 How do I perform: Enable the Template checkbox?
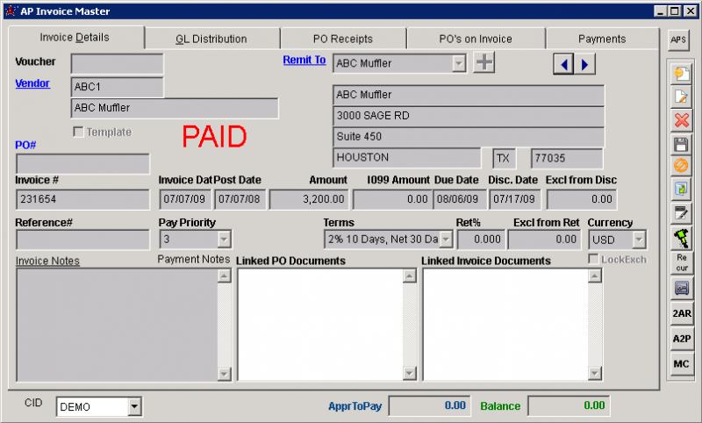[x=78, y=133]
